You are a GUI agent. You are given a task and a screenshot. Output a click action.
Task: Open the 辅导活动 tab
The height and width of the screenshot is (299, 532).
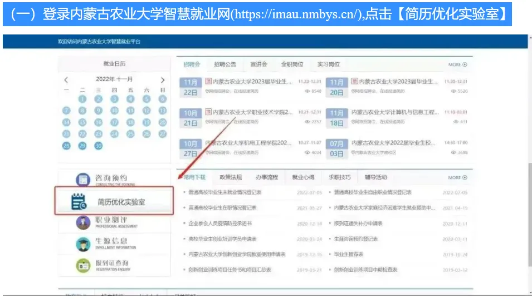click(x=375, y=177)
